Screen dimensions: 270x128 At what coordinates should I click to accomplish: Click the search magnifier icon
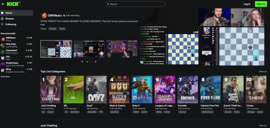(x=108, y=4)
